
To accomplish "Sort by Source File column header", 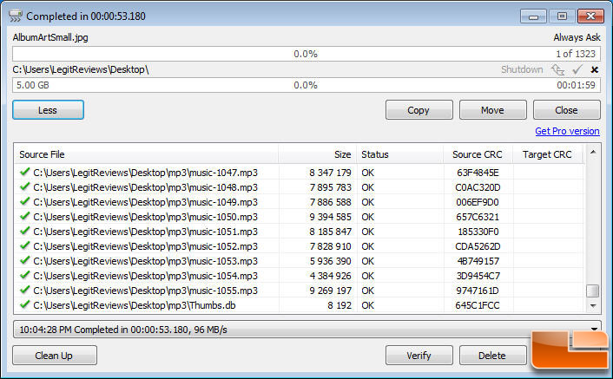I will point(146,154).
